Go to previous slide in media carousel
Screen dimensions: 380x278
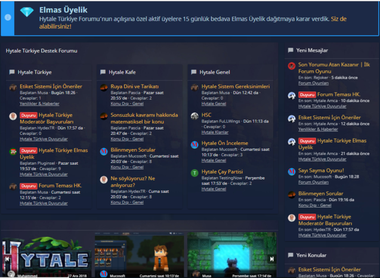coord(7,259)
